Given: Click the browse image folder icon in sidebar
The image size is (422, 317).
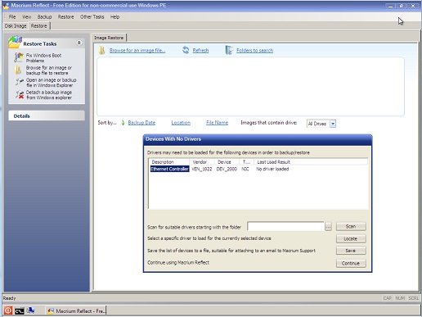Looking at the screenshot, I should pos(18,70).
